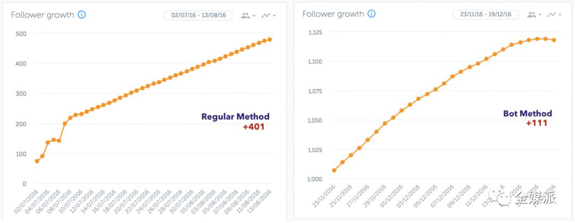575x223 pixels.
Task: Expand the arrow next to right chart's line icon
Action: click(560, 15)
